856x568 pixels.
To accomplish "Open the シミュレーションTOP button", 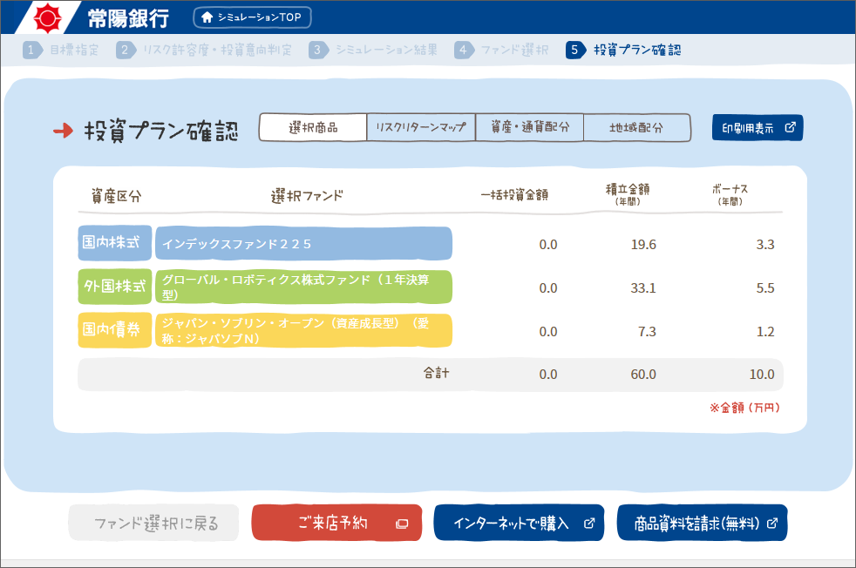I will click(x=252, y=17).
